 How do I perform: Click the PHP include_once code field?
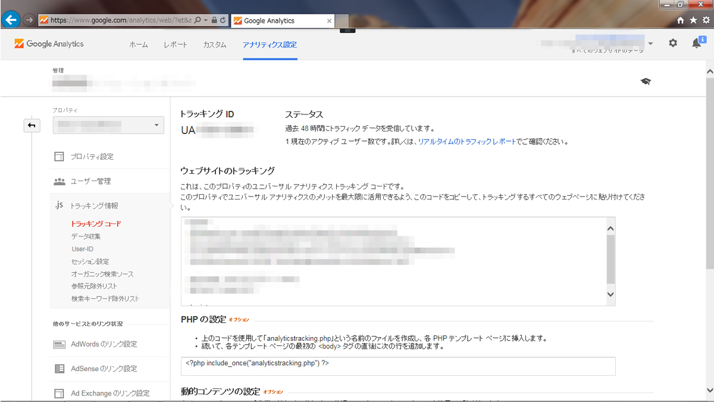tap(398, 366)
